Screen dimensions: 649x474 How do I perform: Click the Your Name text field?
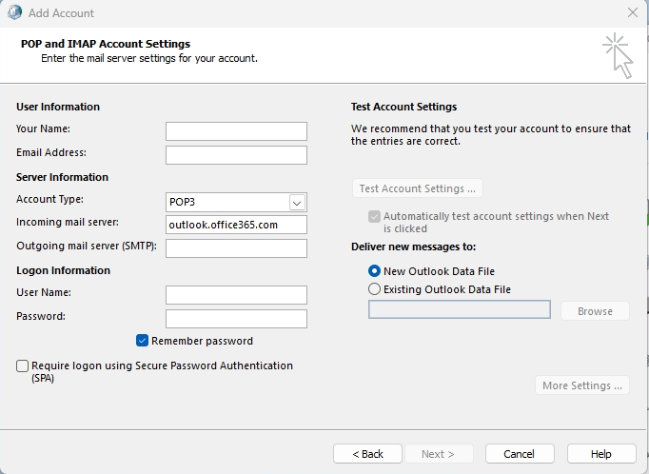pyautogui.click(x=236, y=131)
